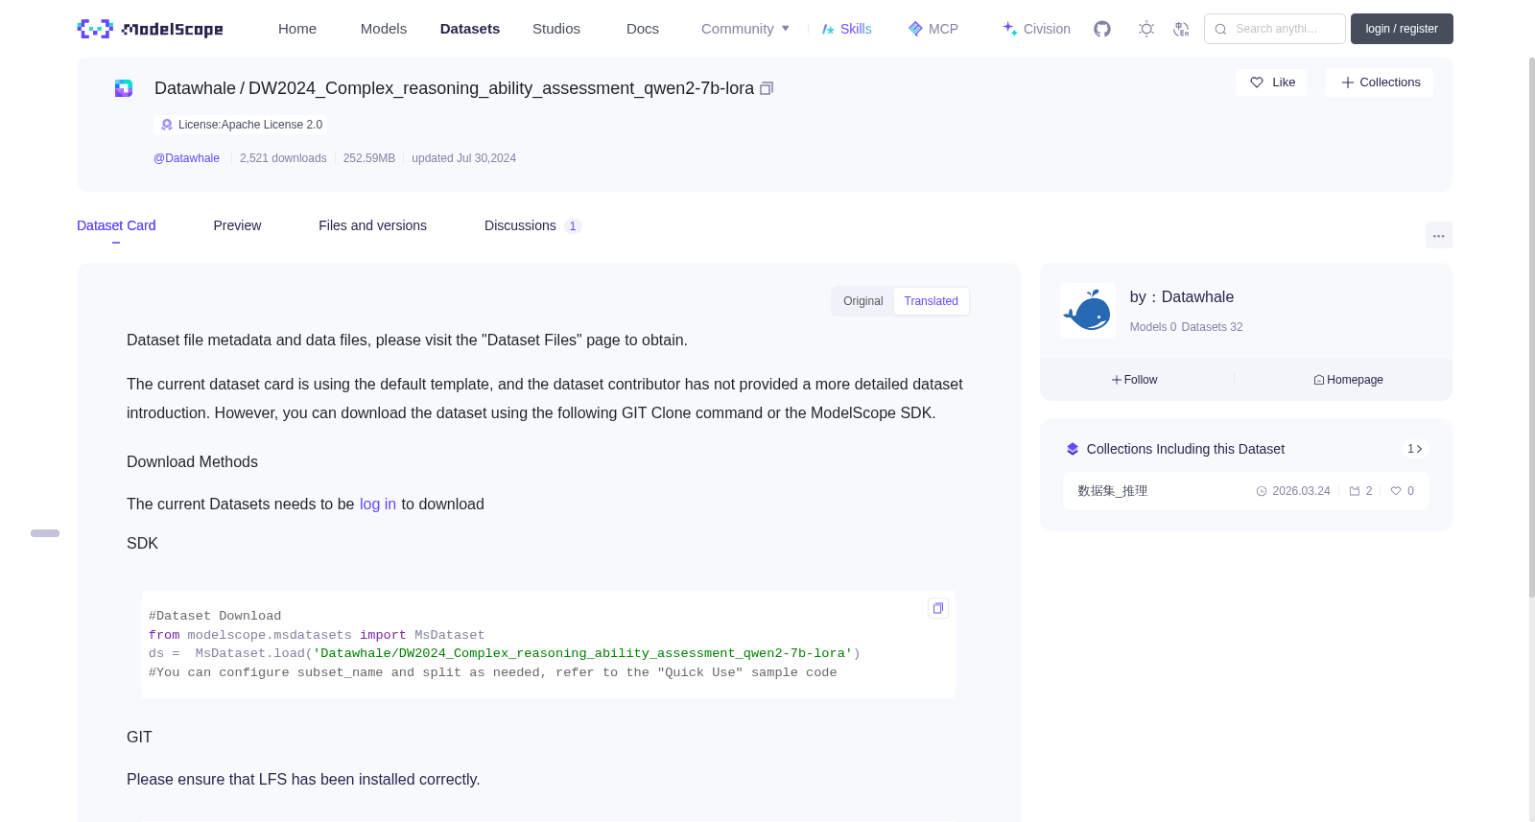This screenshot has width=1535, height=822.
Task: Switch card text to Original
Action: (x=862, y=301)
